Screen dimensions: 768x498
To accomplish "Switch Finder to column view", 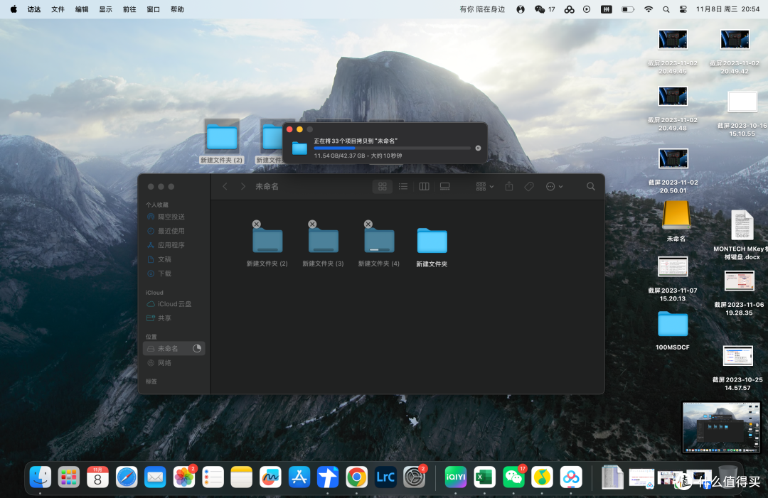I will [x=424, y=186].
